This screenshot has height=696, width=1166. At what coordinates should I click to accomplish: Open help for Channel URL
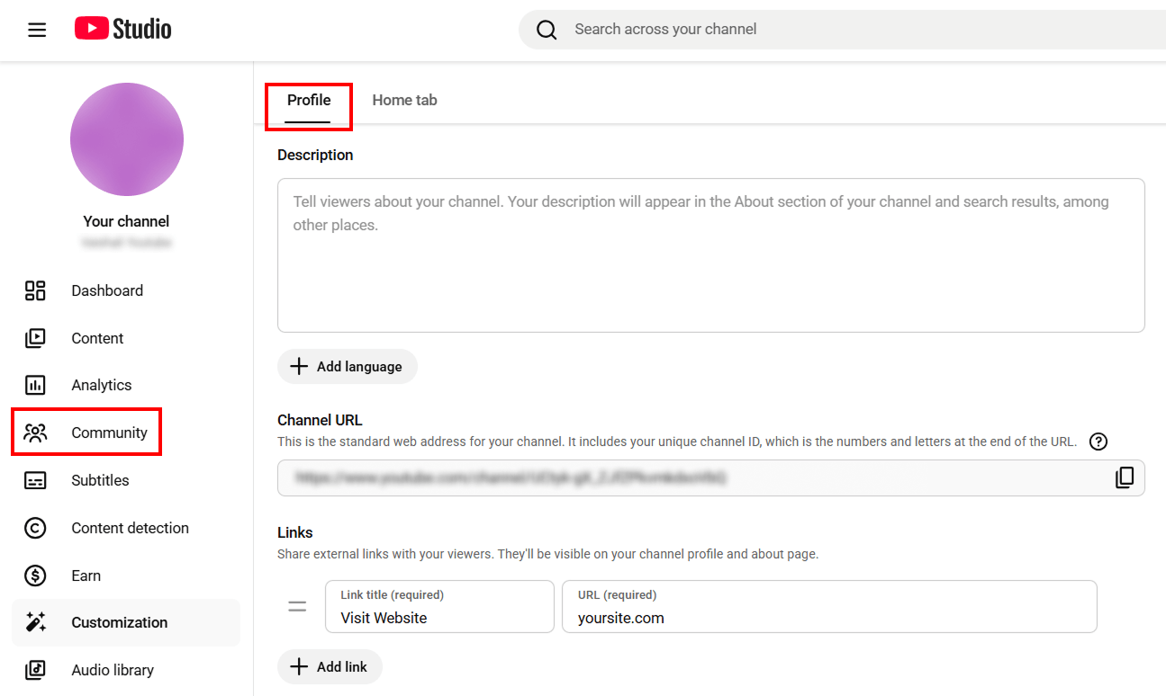[x=1098, y=442]
